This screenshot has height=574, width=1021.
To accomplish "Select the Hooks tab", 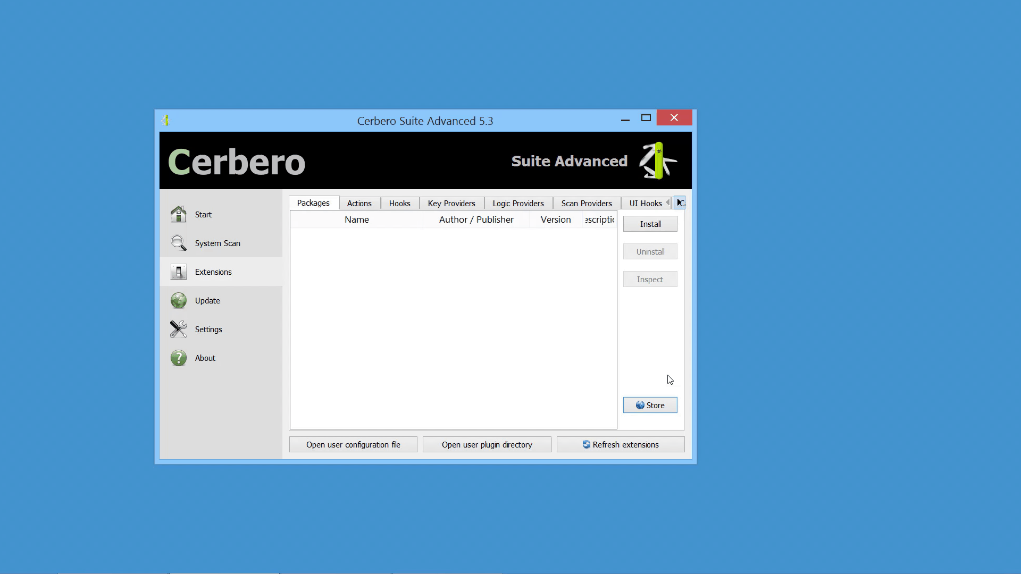I will pyautogui.click(x=400, y=202).
